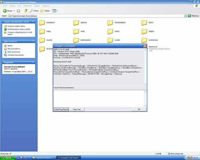The image size is (200, 160).
Task: Open Мои документы link
Action: [x=14, y=49]
